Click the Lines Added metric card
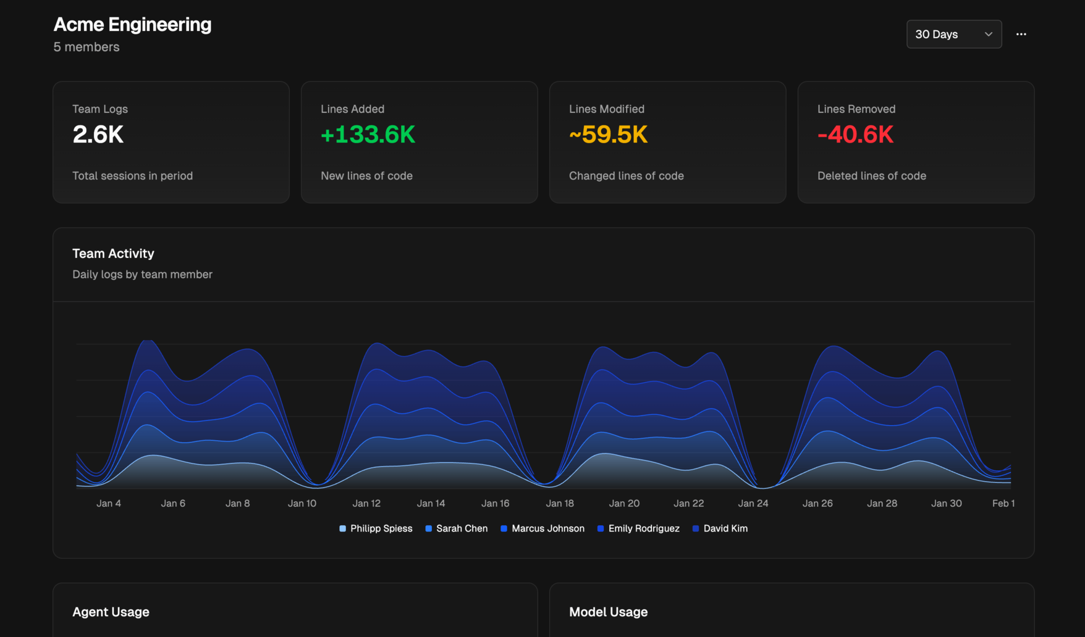 [419, 142]
